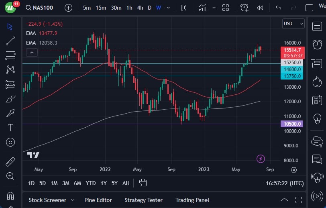The image size is (326, 208).
Task: Expand the time interval dropdown arrow
Action: 169,8
